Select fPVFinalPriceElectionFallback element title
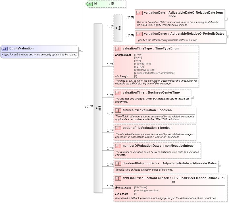The image size is (229, 203). pyautogui.click(x=174, y=180)
